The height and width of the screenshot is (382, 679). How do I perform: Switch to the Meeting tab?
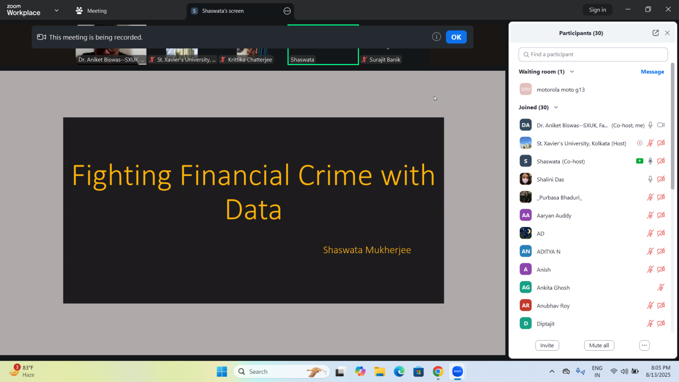click(x=91, y=11)
